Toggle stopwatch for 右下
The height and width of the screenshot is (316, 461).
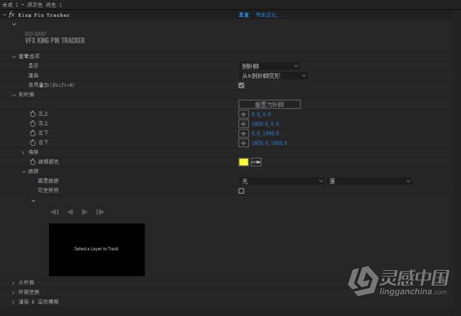(x=33, y=143)
